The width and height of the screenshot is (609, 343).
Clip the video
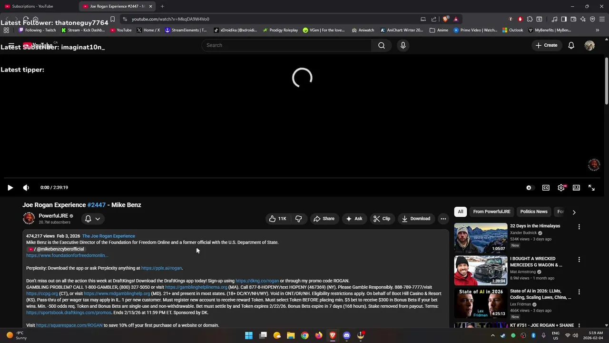382,219
